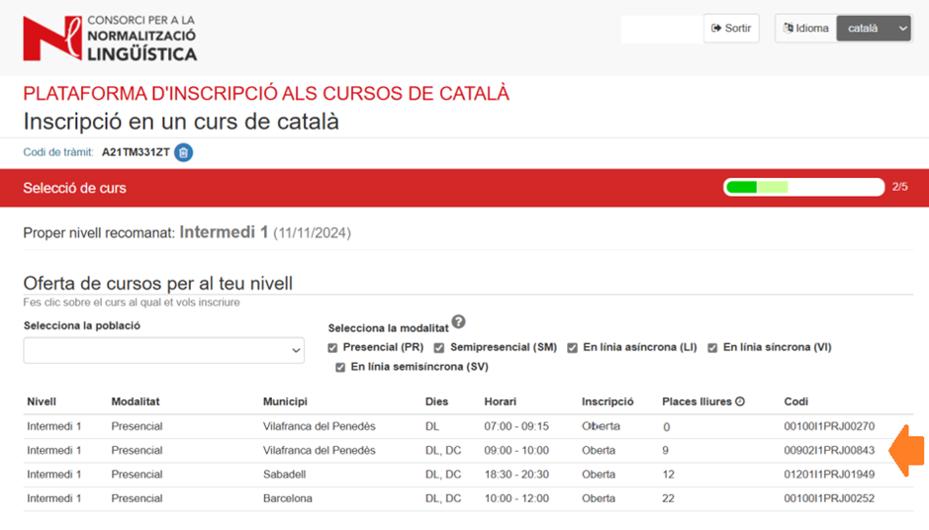Expand the català language dropdown

[x=873, y=29]
